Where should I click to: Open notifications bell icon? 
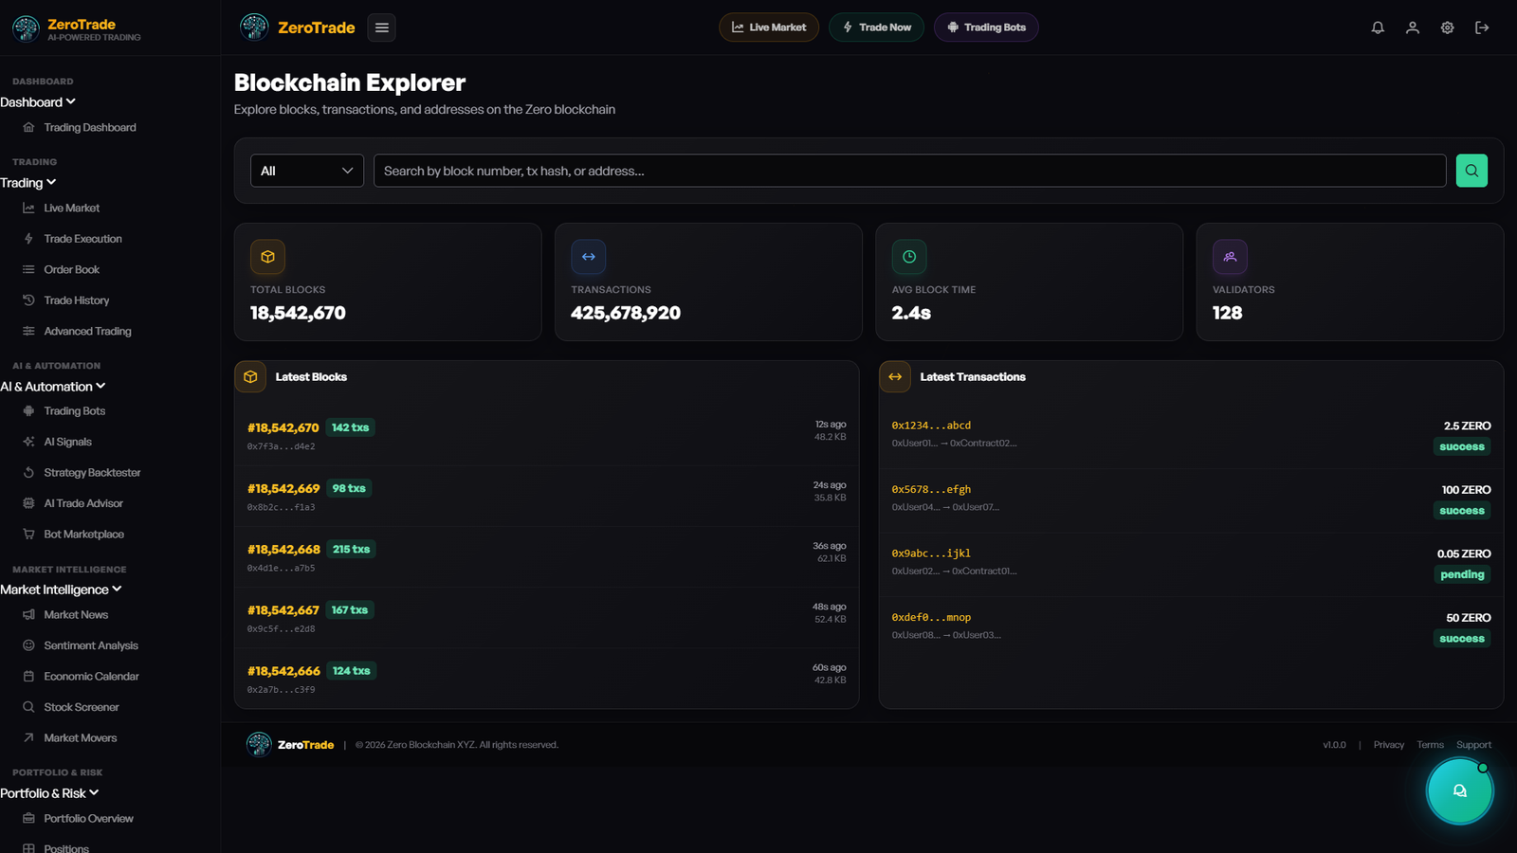pos(1378,27)
